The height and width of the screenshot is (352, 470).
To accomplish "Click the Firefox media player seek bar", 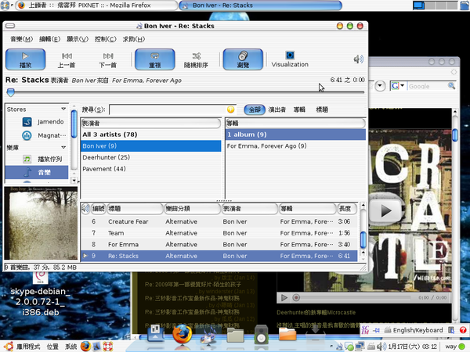I will pos(355,297).
